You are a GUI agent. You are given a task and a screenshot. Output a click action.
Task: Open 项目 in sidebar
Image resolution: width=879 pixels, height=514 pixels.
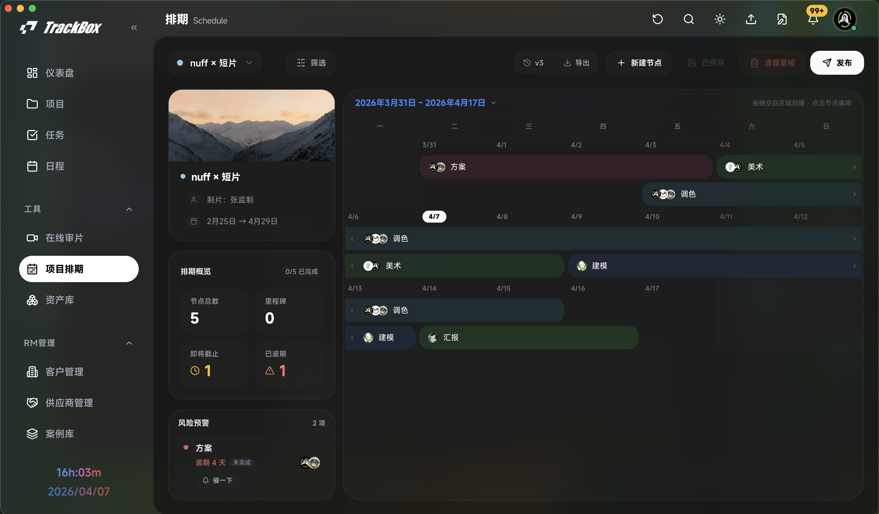[x=79, y=104]
